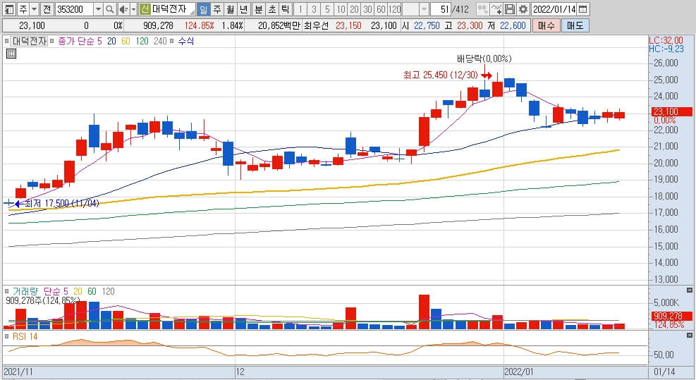The image size is (696, 380).
Task: Select the 일 daily chart period
Action: [203, 9]
